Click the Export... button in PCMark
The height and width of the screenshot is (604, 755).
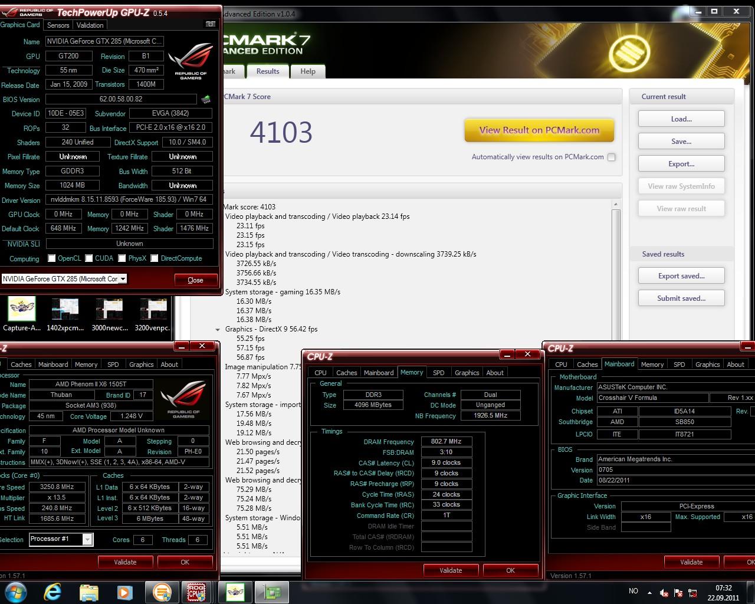tap(681, 164)
